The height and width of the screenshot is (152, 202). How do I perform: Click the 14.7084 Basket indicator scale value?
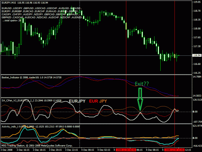point(197,77)
